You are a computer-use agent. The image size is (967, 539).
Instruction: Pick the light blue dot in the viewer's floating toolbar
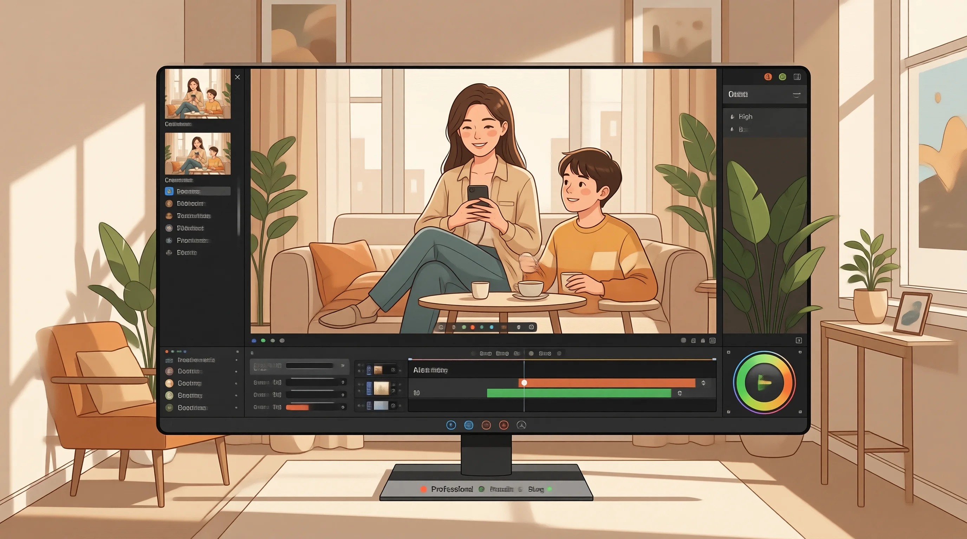click(x=491, y=327)
